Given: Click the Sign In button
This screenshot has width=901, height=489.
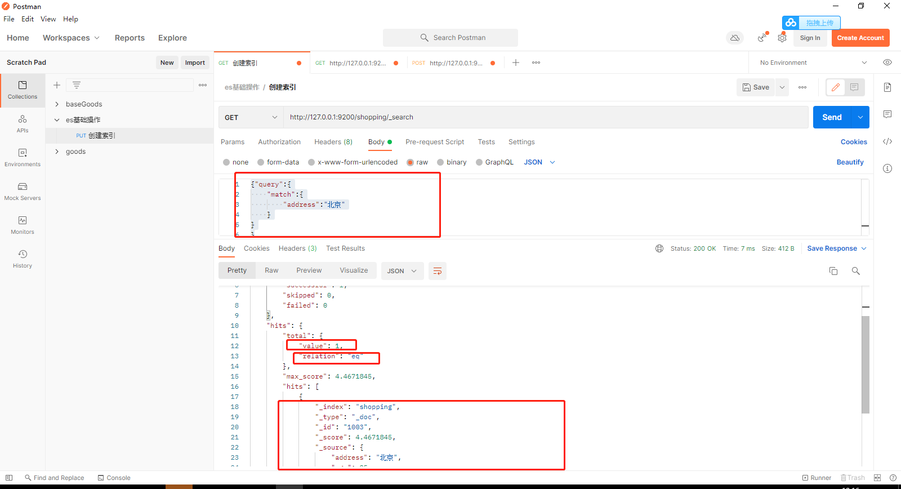Looking at the screenshot, I should (x=810, y=38).
